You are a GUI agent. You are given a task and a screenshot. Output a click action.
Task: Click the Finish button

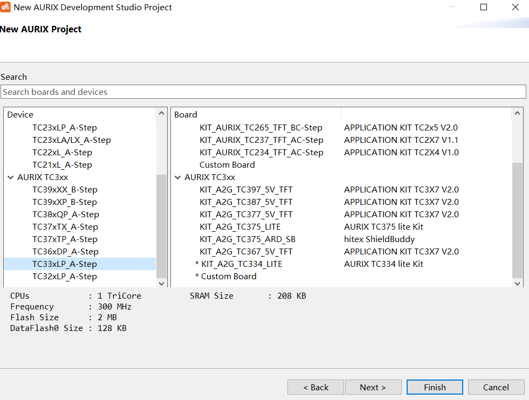click(435, 387)
